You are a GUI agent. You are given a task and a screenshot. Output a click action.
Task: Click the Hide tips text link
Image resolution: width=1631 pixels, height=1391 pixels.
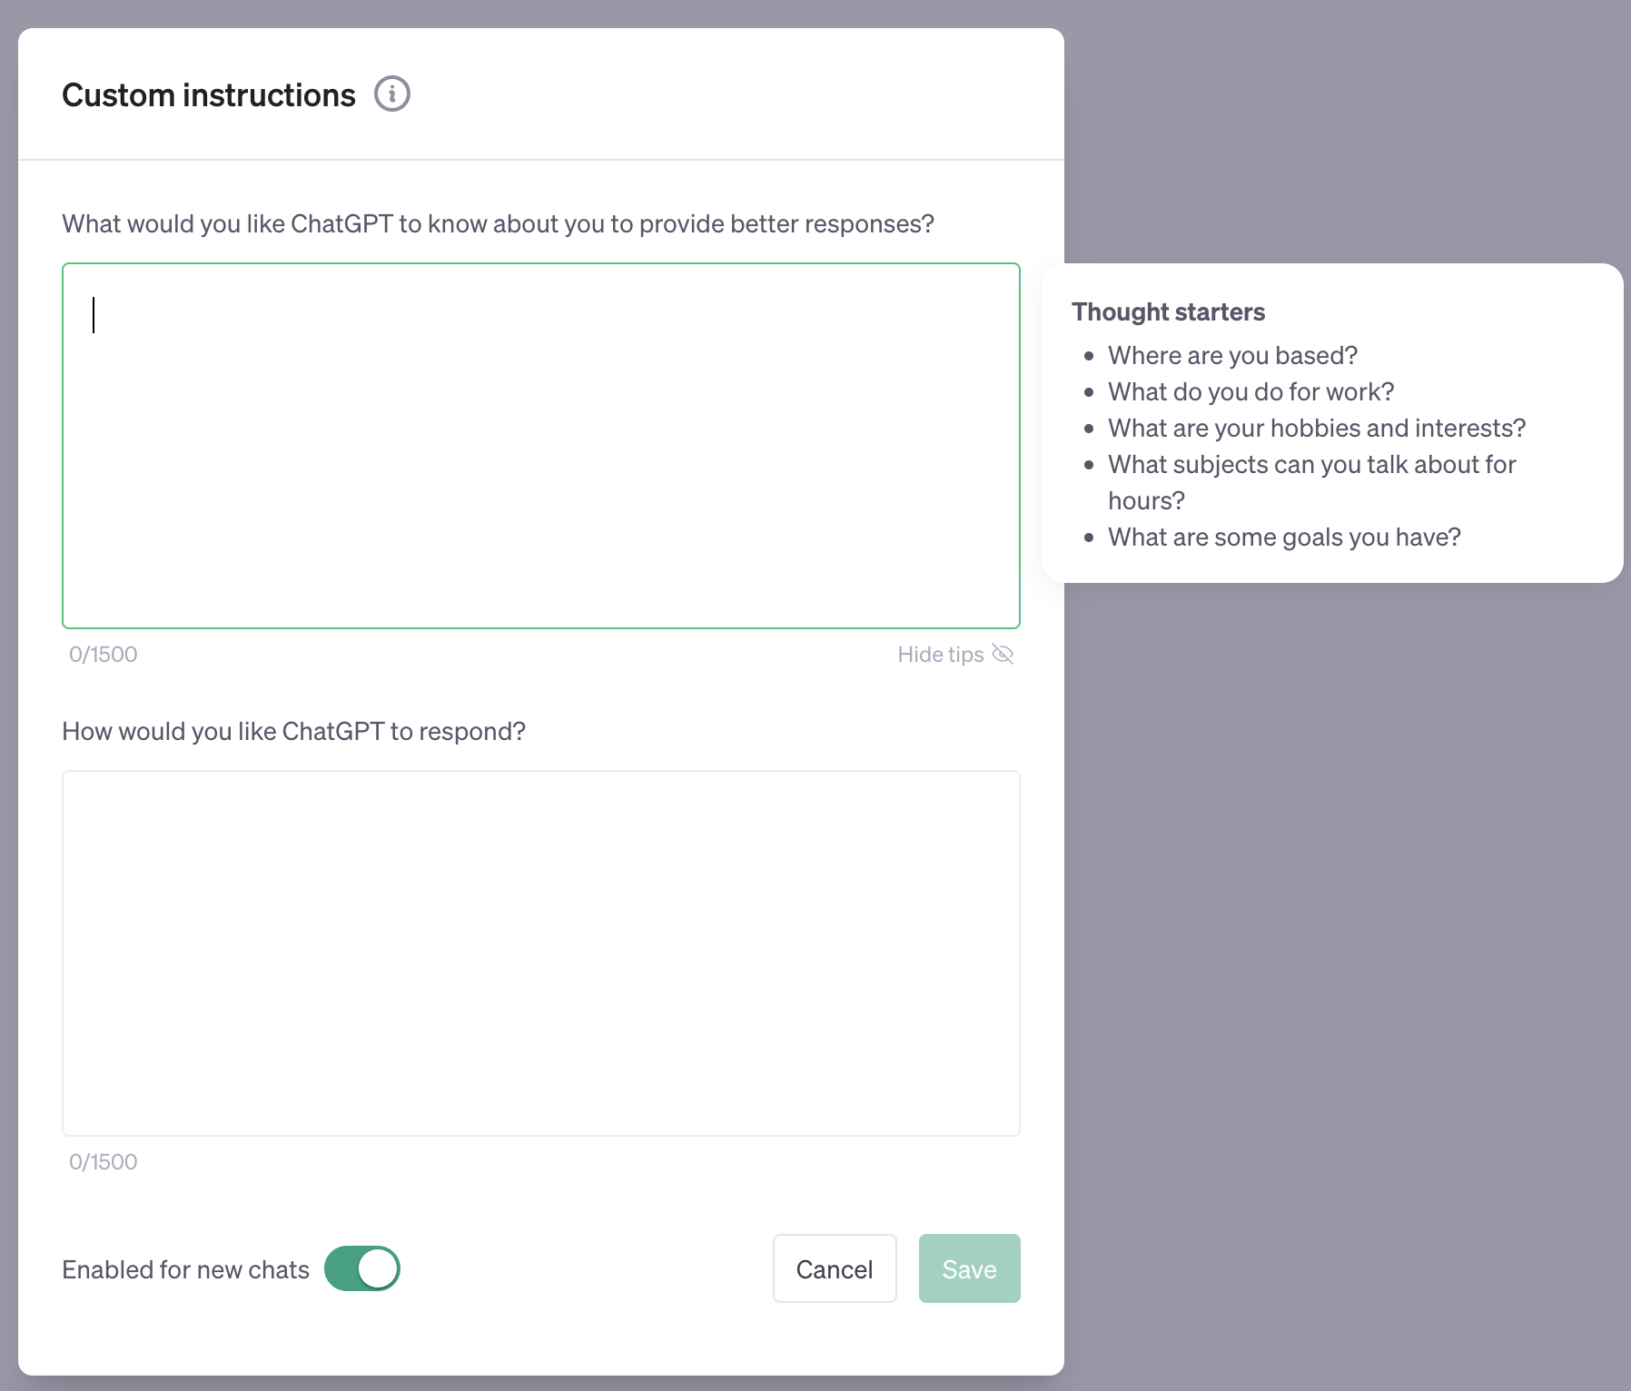pos(940,655)
